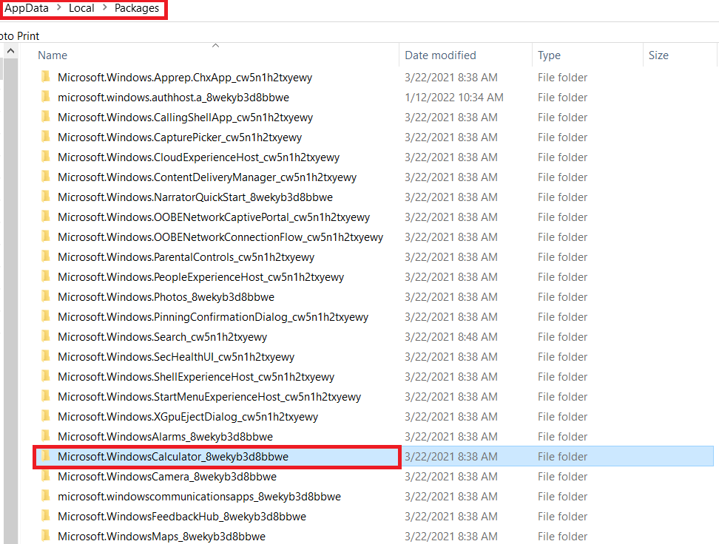
Task: Navigate to the AppData breadcrumb
Action: 26,8
